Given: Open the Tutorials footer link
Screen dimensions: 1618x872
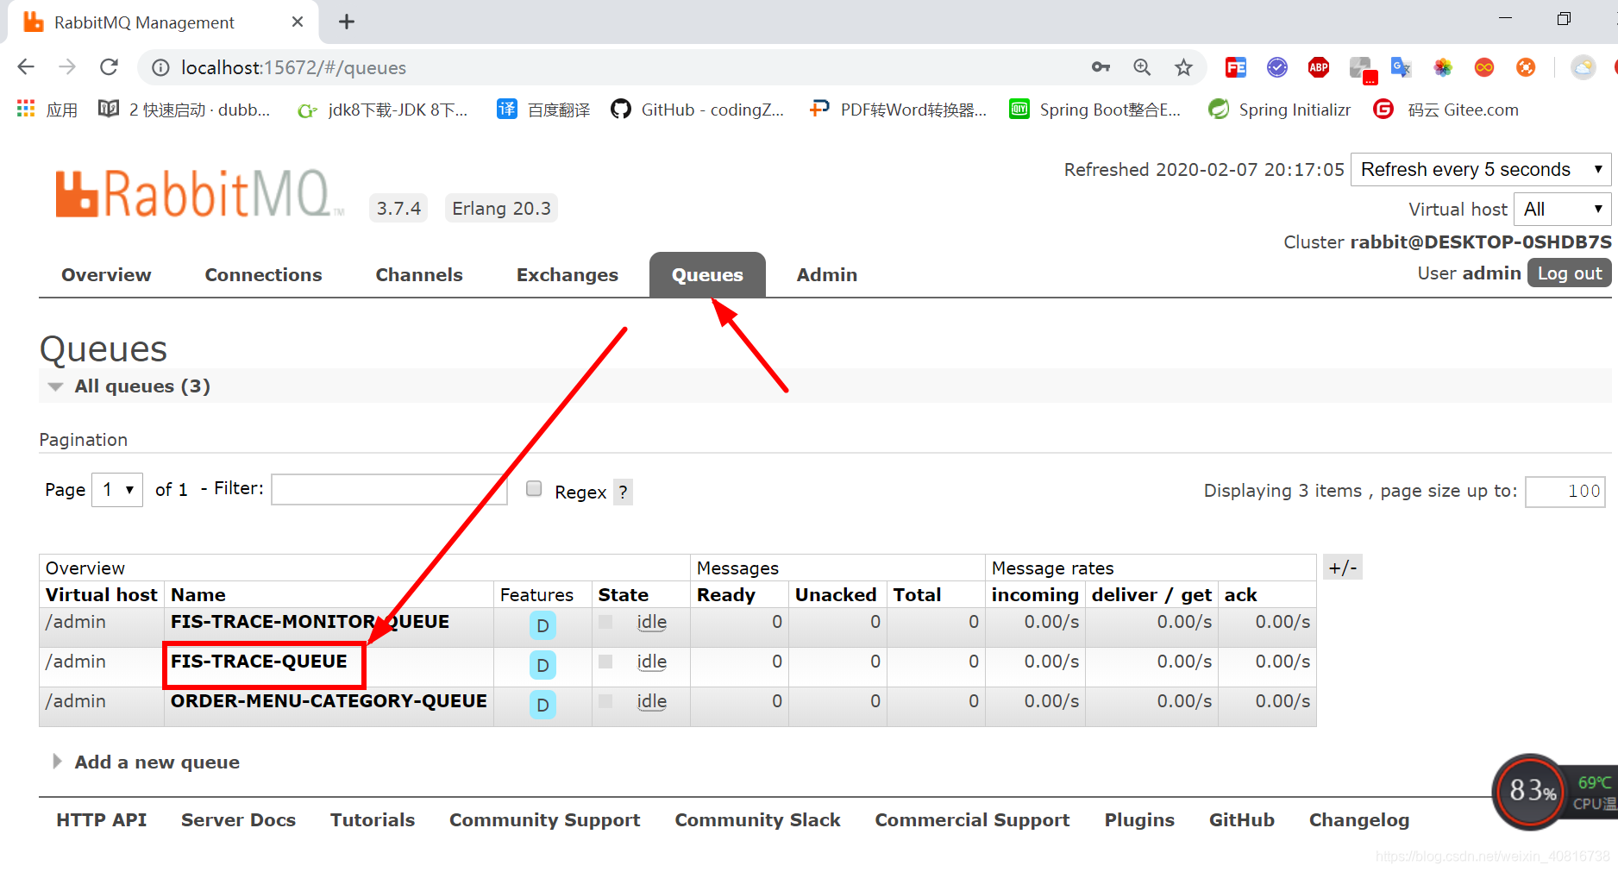Looking at the screenshot, I should coord(373,820).
